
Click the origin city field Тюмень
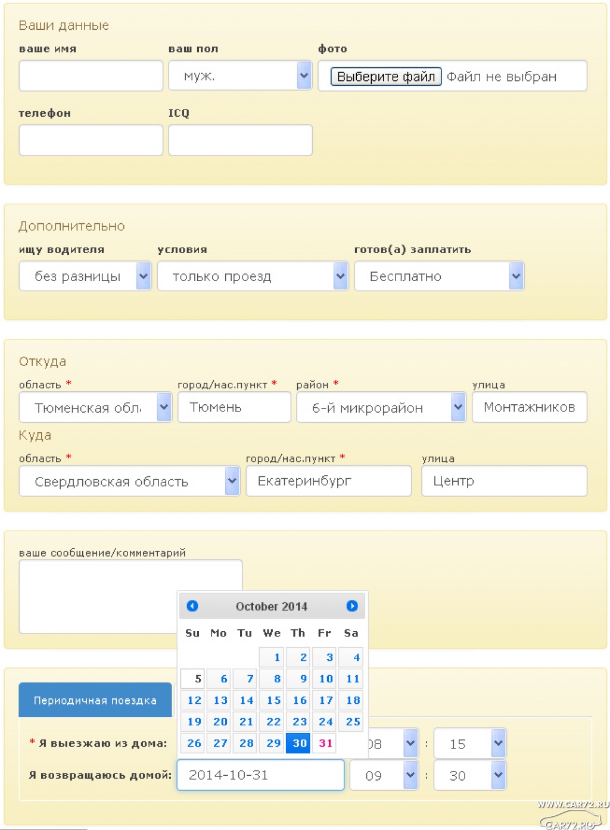[x=234, y=407]
